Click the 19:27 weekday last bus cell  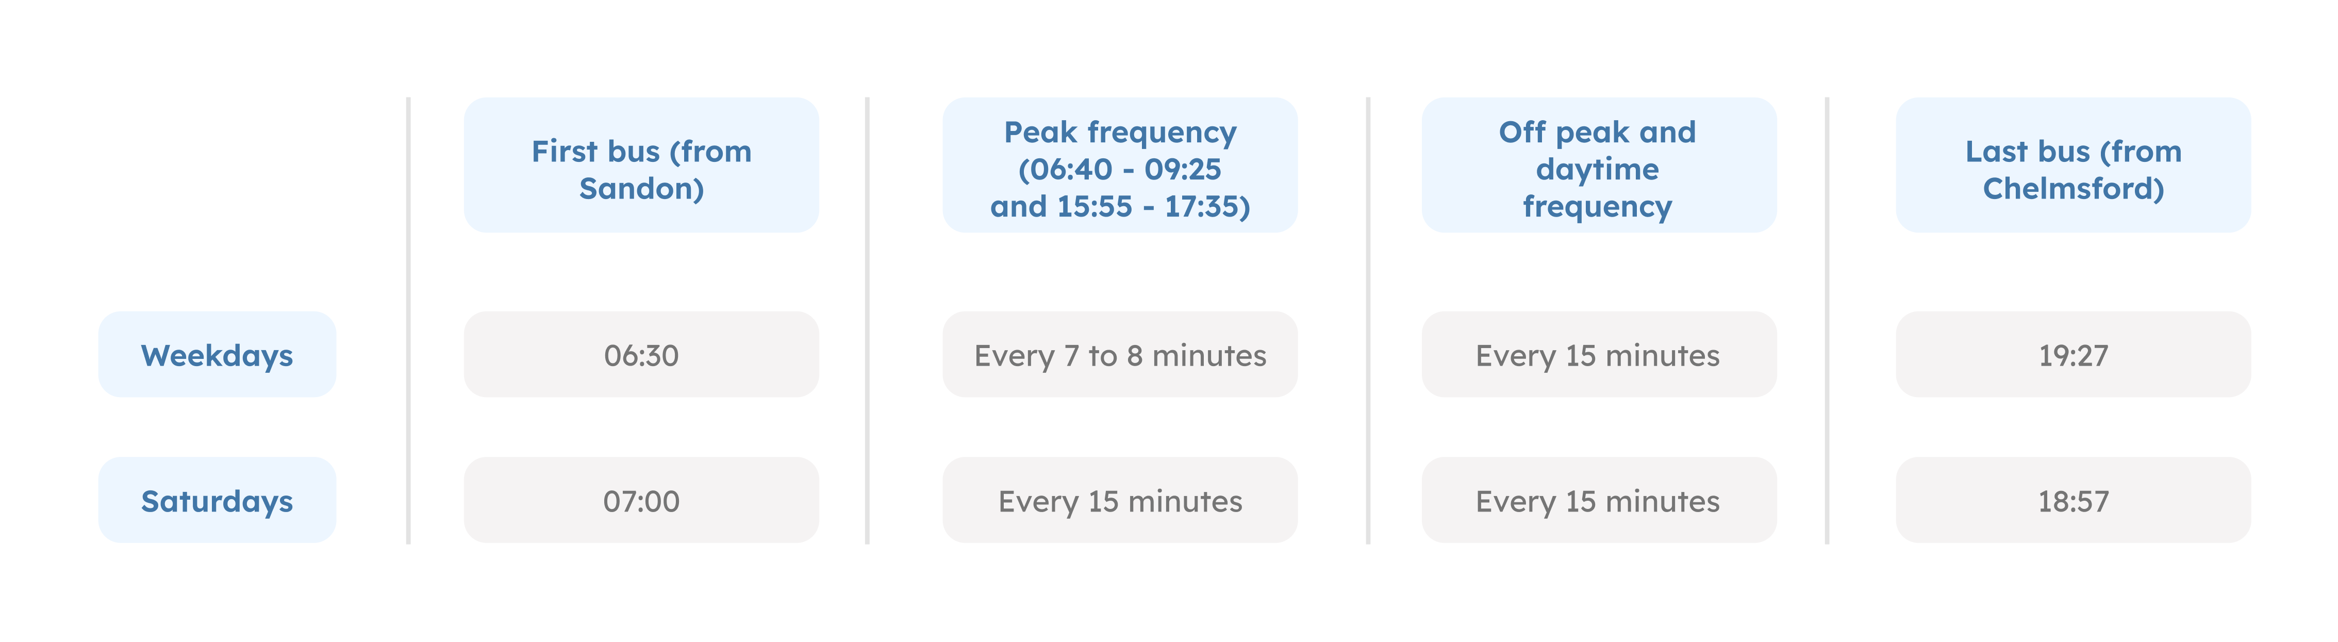(2073, 355)
